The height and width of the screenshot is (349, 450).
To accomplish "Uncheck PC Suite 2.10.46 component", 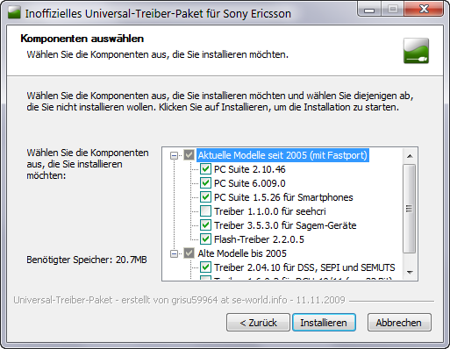I will coord(205,169).
